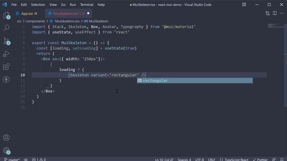Click the src breadcrumb

(x=19, y=21)
